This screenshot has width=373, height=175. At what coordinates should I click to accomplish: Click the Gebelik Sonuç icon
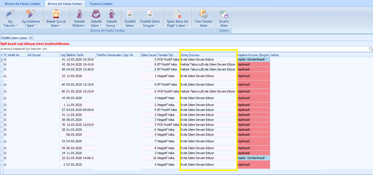tap(112, 14)
